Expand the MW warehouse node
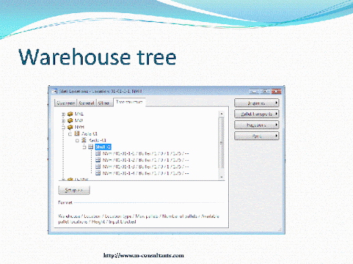The width and height of the screenshot is (353, 264). pyautogui.click(x=63, y=120)
